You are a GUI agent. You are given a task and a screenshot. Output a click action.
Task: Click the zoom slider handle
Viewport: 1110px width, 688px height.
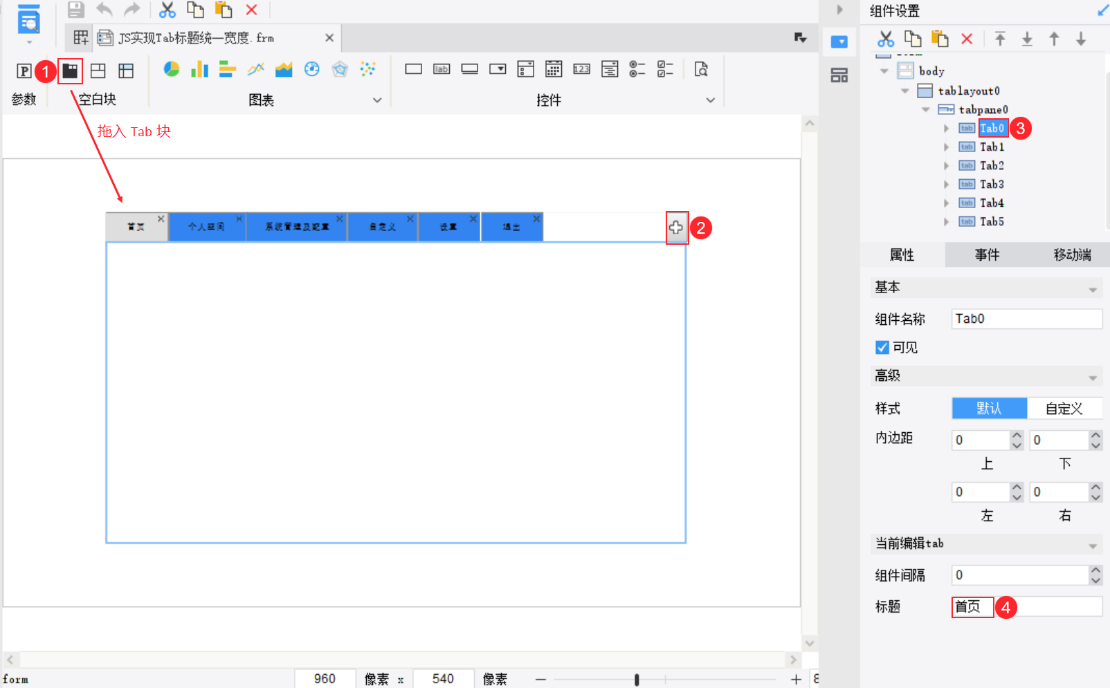(637, 680)
